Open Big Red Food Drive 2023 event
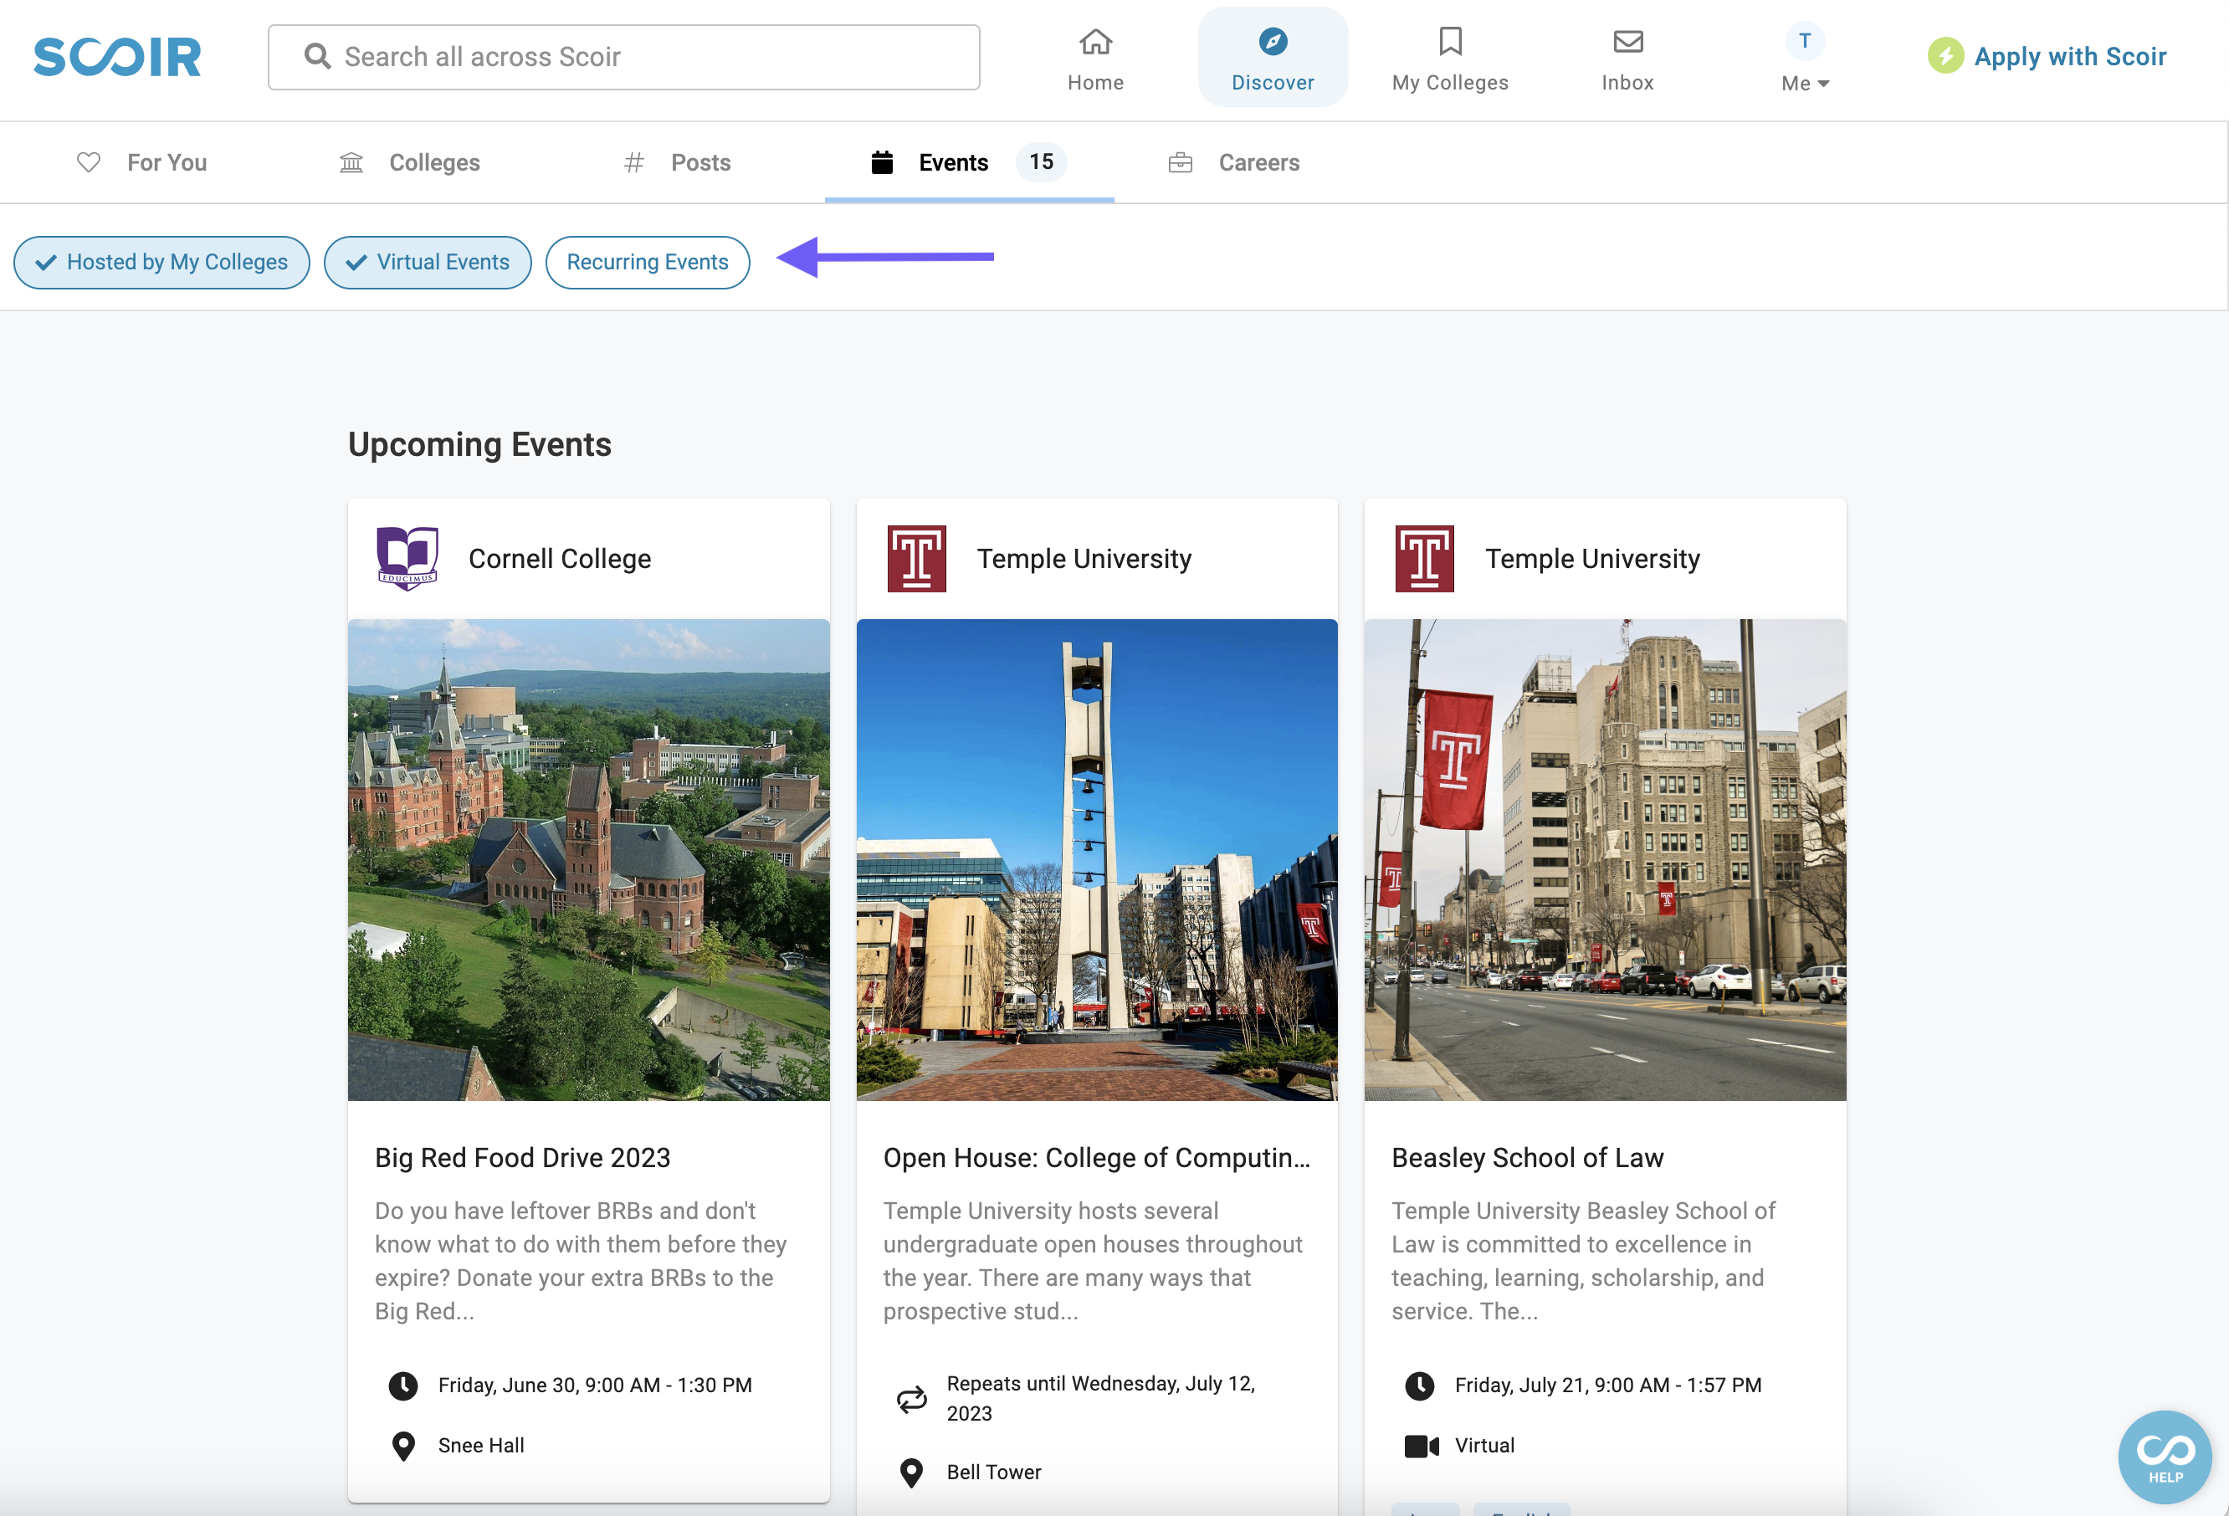Screen dimensions: 2229x1516 pos(523,1157)
